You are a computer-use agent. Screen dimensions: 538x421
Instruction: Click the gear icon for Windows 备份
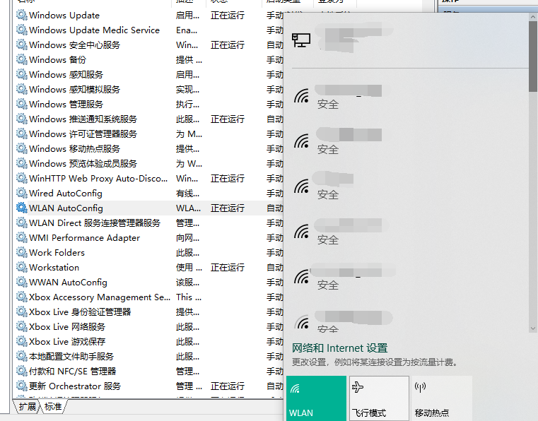(x=22, y=59)
